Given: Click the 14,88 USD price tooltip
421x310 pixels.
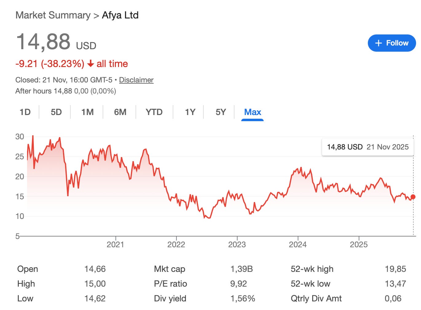Looking at the screenshot, I should pos(368,147).
